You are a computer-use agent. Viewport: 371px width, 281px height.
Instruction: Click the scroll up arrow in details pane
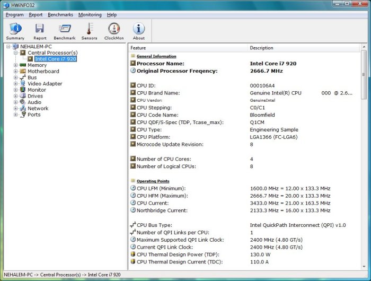pyautogui.click(x=364, y=47)
